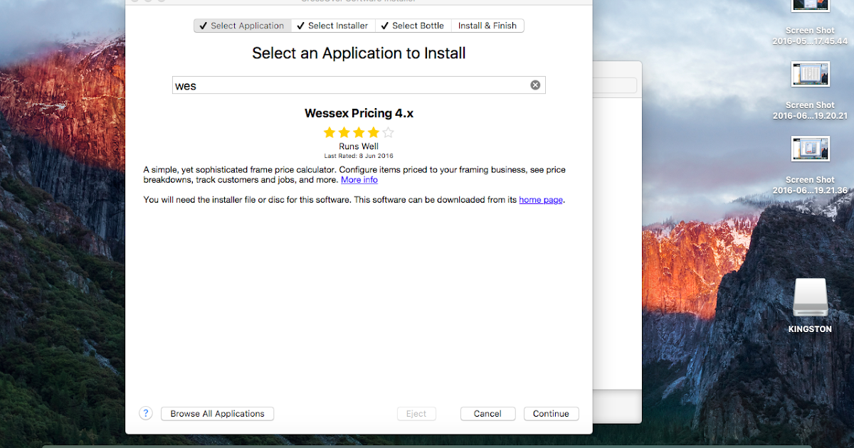Open Screen Shot 2016-06...19.20.21 thumbnail
The image size is (854, 448).
click(810, 74)
